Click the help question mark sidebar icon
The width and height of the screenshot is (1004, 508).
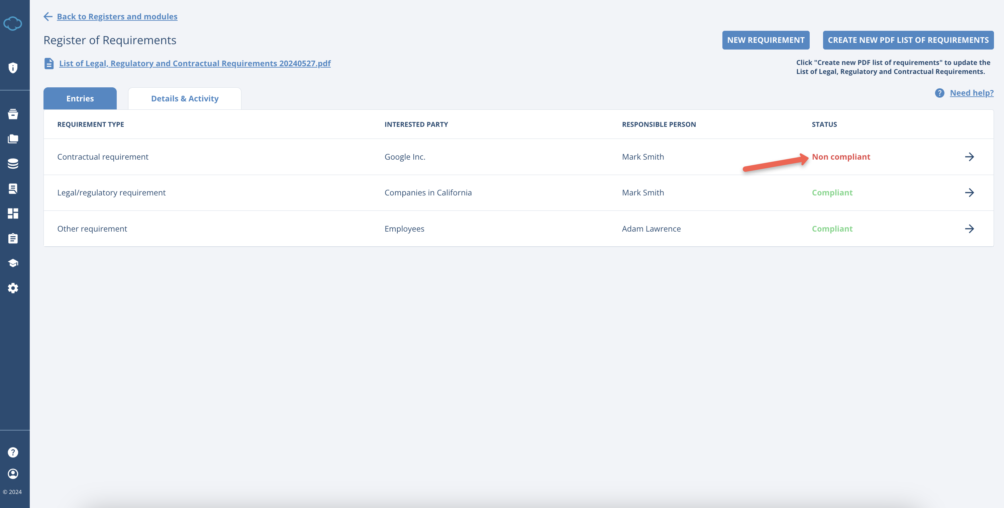pos(13,452)
